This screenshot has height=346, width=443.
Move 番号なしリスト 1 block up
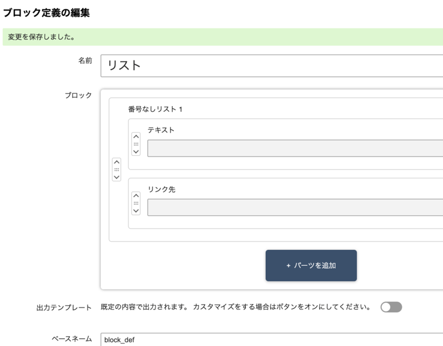click(x=116, y=162)
